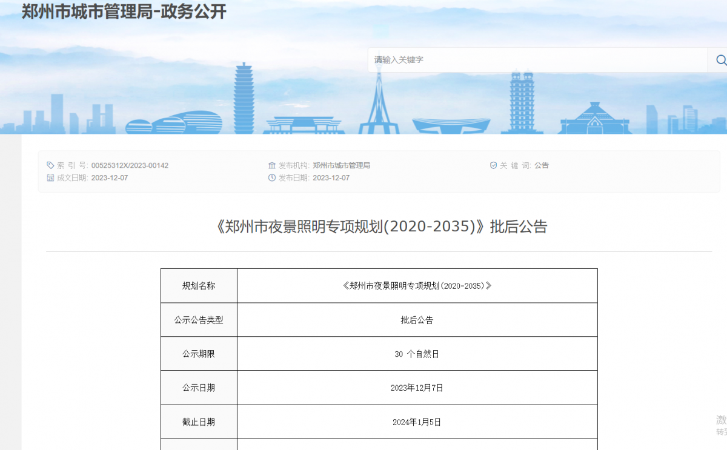This screenshot has width=727, height=450.
Task: Click the calendar icon beside 成文日期
Action: [50, 178]
